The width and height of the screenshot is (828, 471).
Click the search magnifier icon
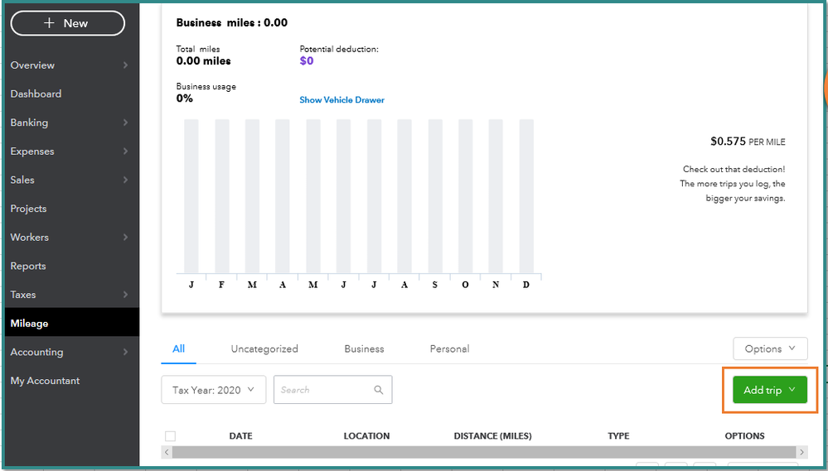point(378,390)
